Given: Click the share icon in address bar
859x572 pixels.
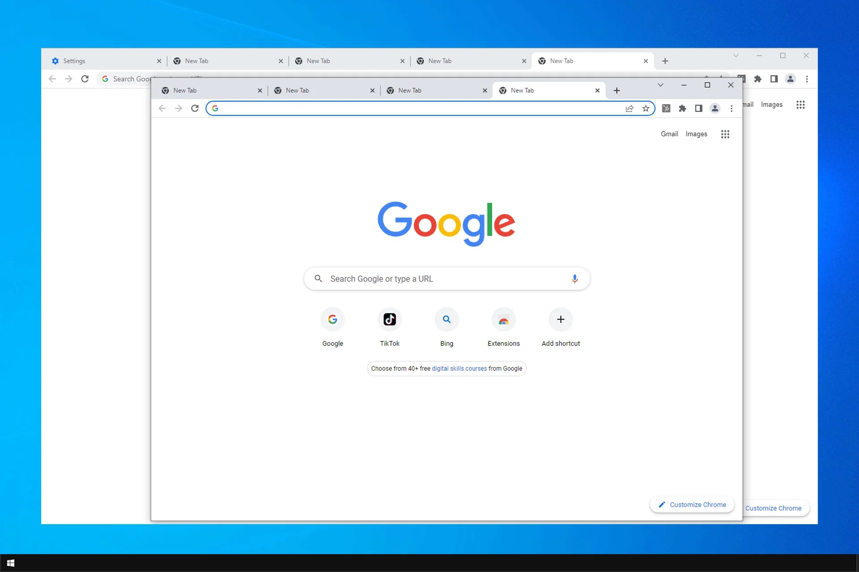Looking at the screenshot, I should tap(629, 108).
